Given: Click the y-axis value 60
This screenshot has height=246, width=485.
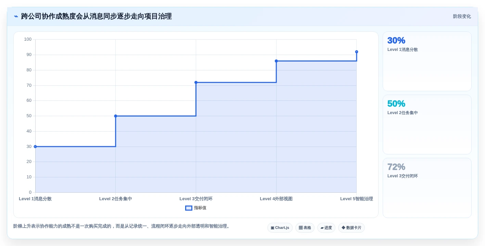Looking at the screenshot, I should pos(29,100).
